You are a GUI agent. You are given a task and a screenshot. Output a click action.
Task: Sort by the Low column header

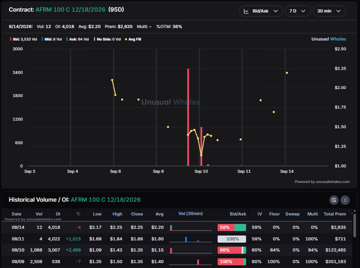(97, 214)
